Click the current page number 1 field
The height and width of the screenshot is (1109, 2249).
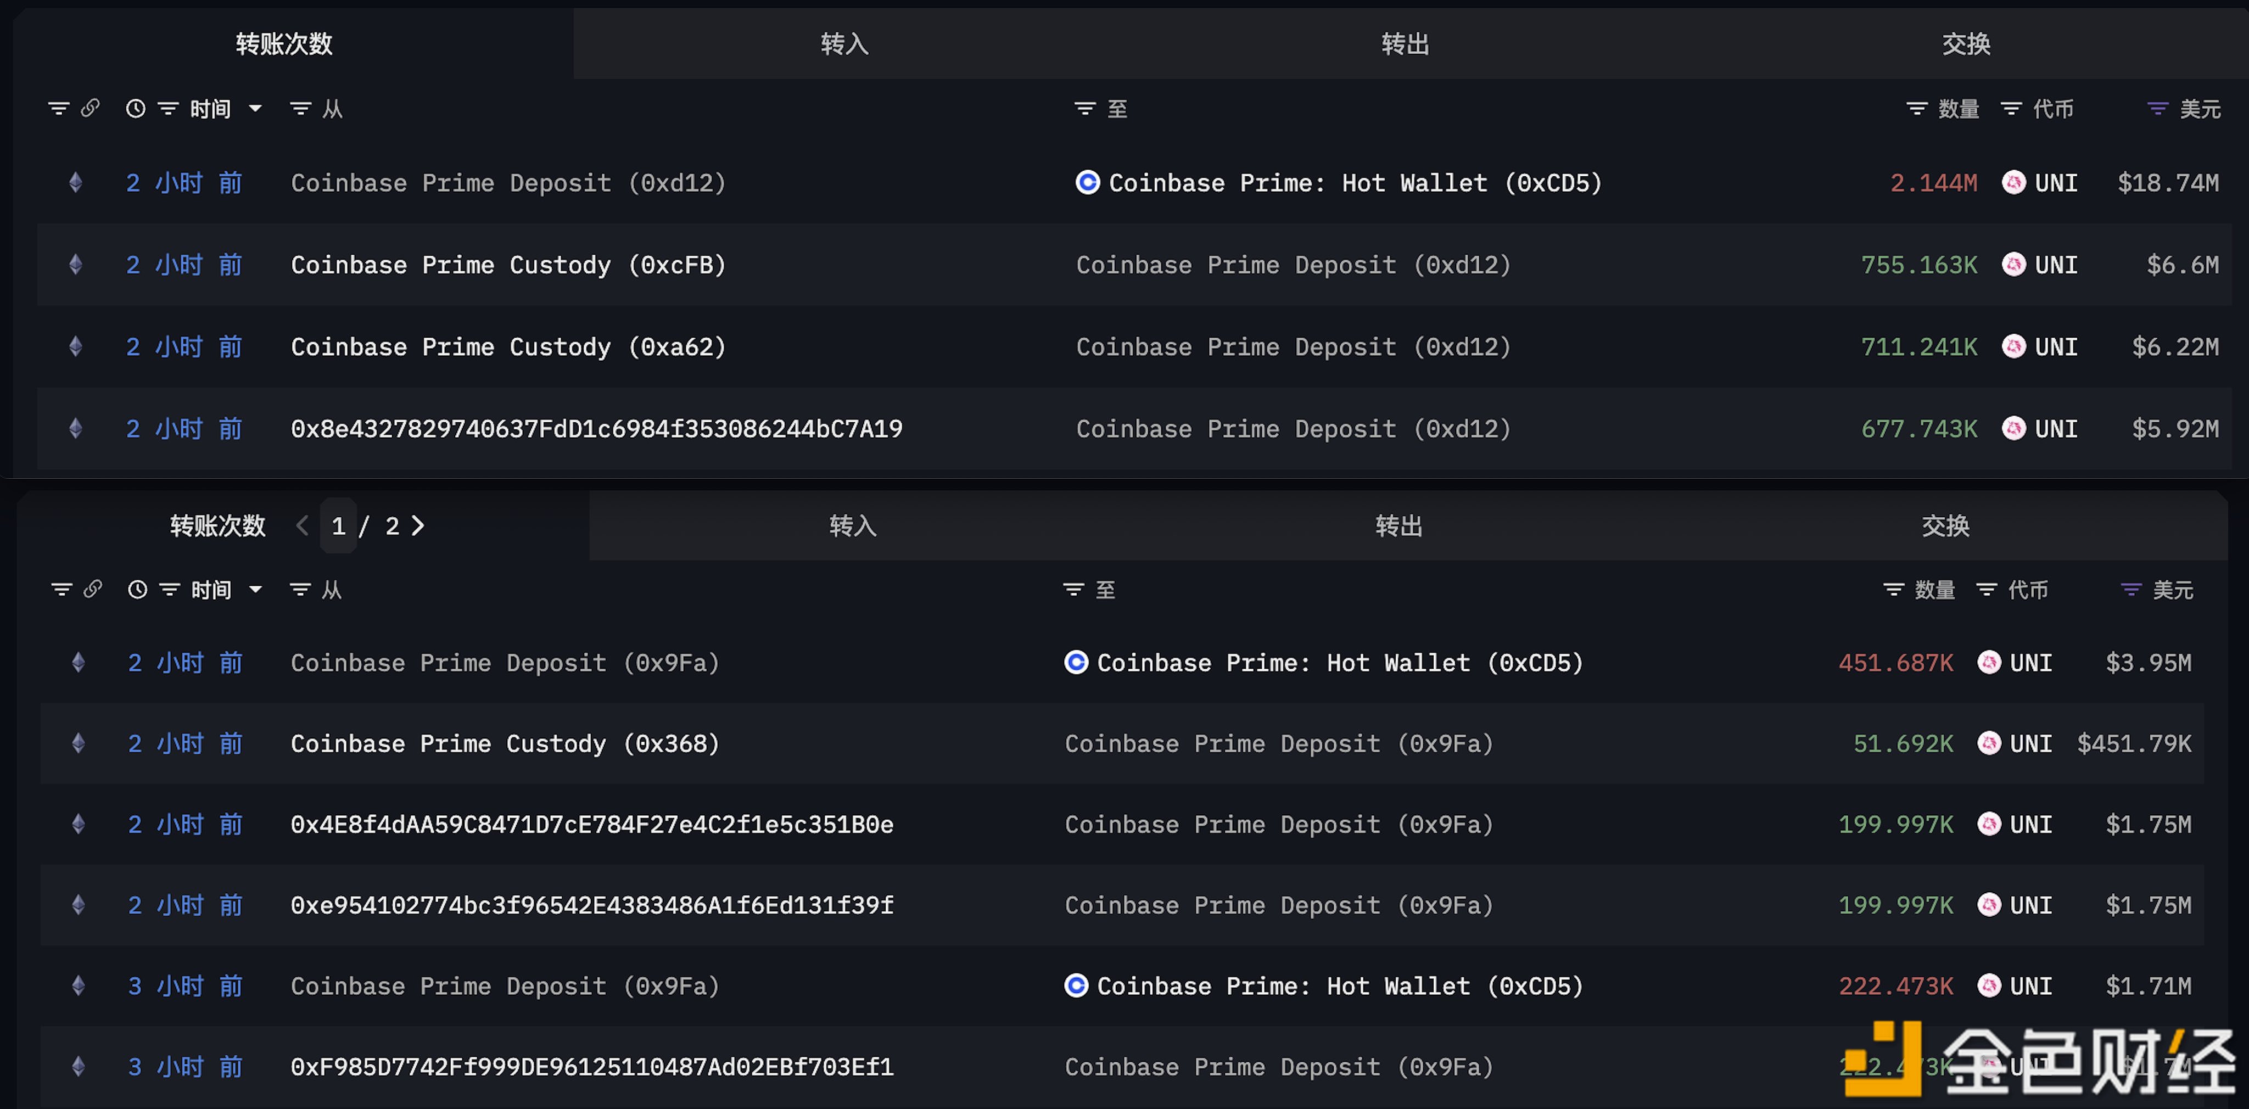tap(339, 525)
